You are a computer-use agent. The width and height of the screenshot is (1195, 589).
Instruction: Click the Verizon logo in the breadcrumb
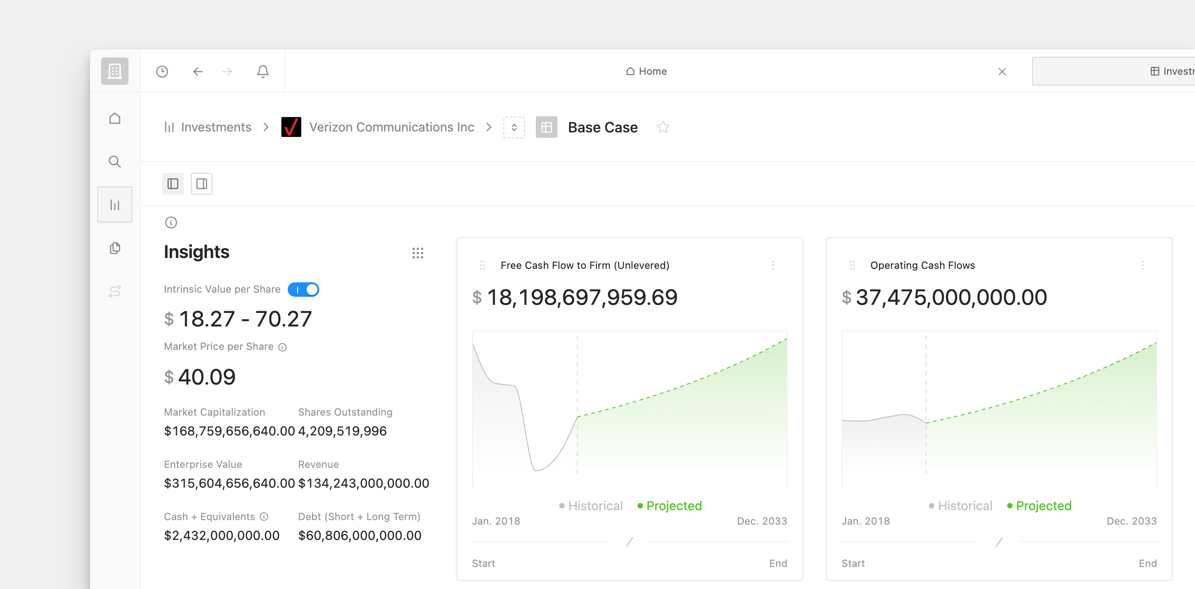[x=291, y=127]
